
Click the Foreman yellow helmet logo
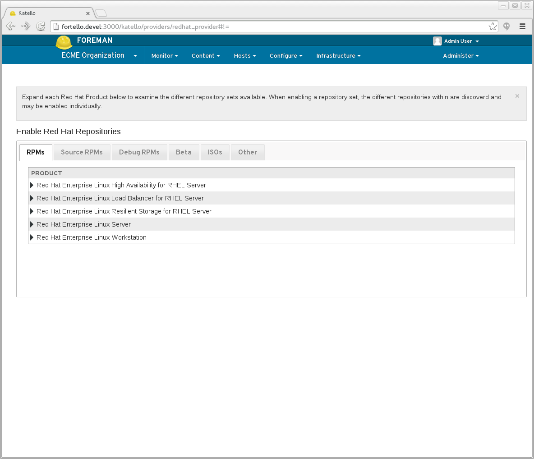point(64,42)
